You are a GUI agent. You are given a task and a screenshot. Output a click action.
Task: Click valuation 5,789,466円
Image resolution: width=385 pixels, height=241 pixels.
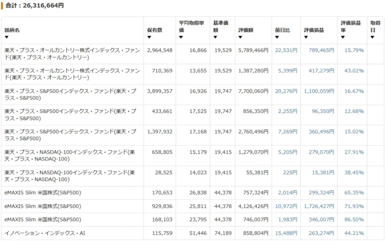pos(253,50)
